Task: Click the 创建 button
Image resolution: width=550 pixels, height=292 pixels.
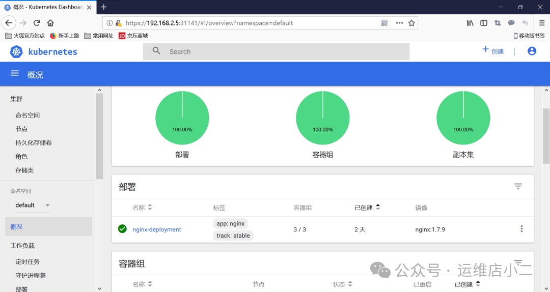Action: pyautogui.click(x=493, y=51)
